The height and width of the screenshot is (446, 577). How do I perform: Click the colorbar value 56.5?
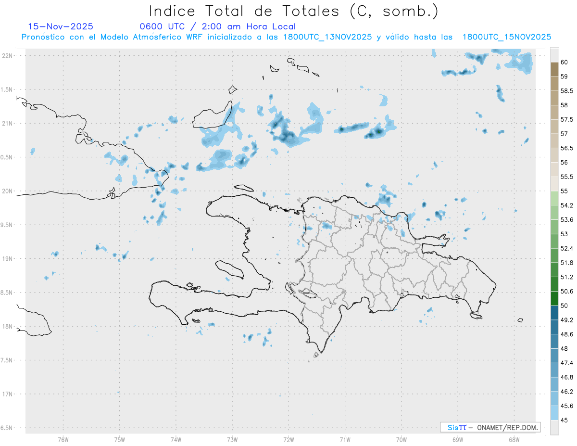click(x=567, y=148)
